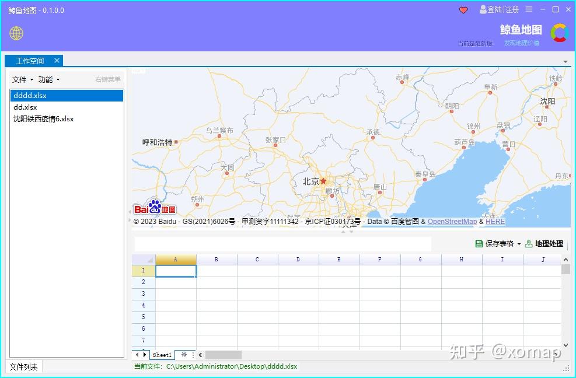Select column F header

[380, 260]
